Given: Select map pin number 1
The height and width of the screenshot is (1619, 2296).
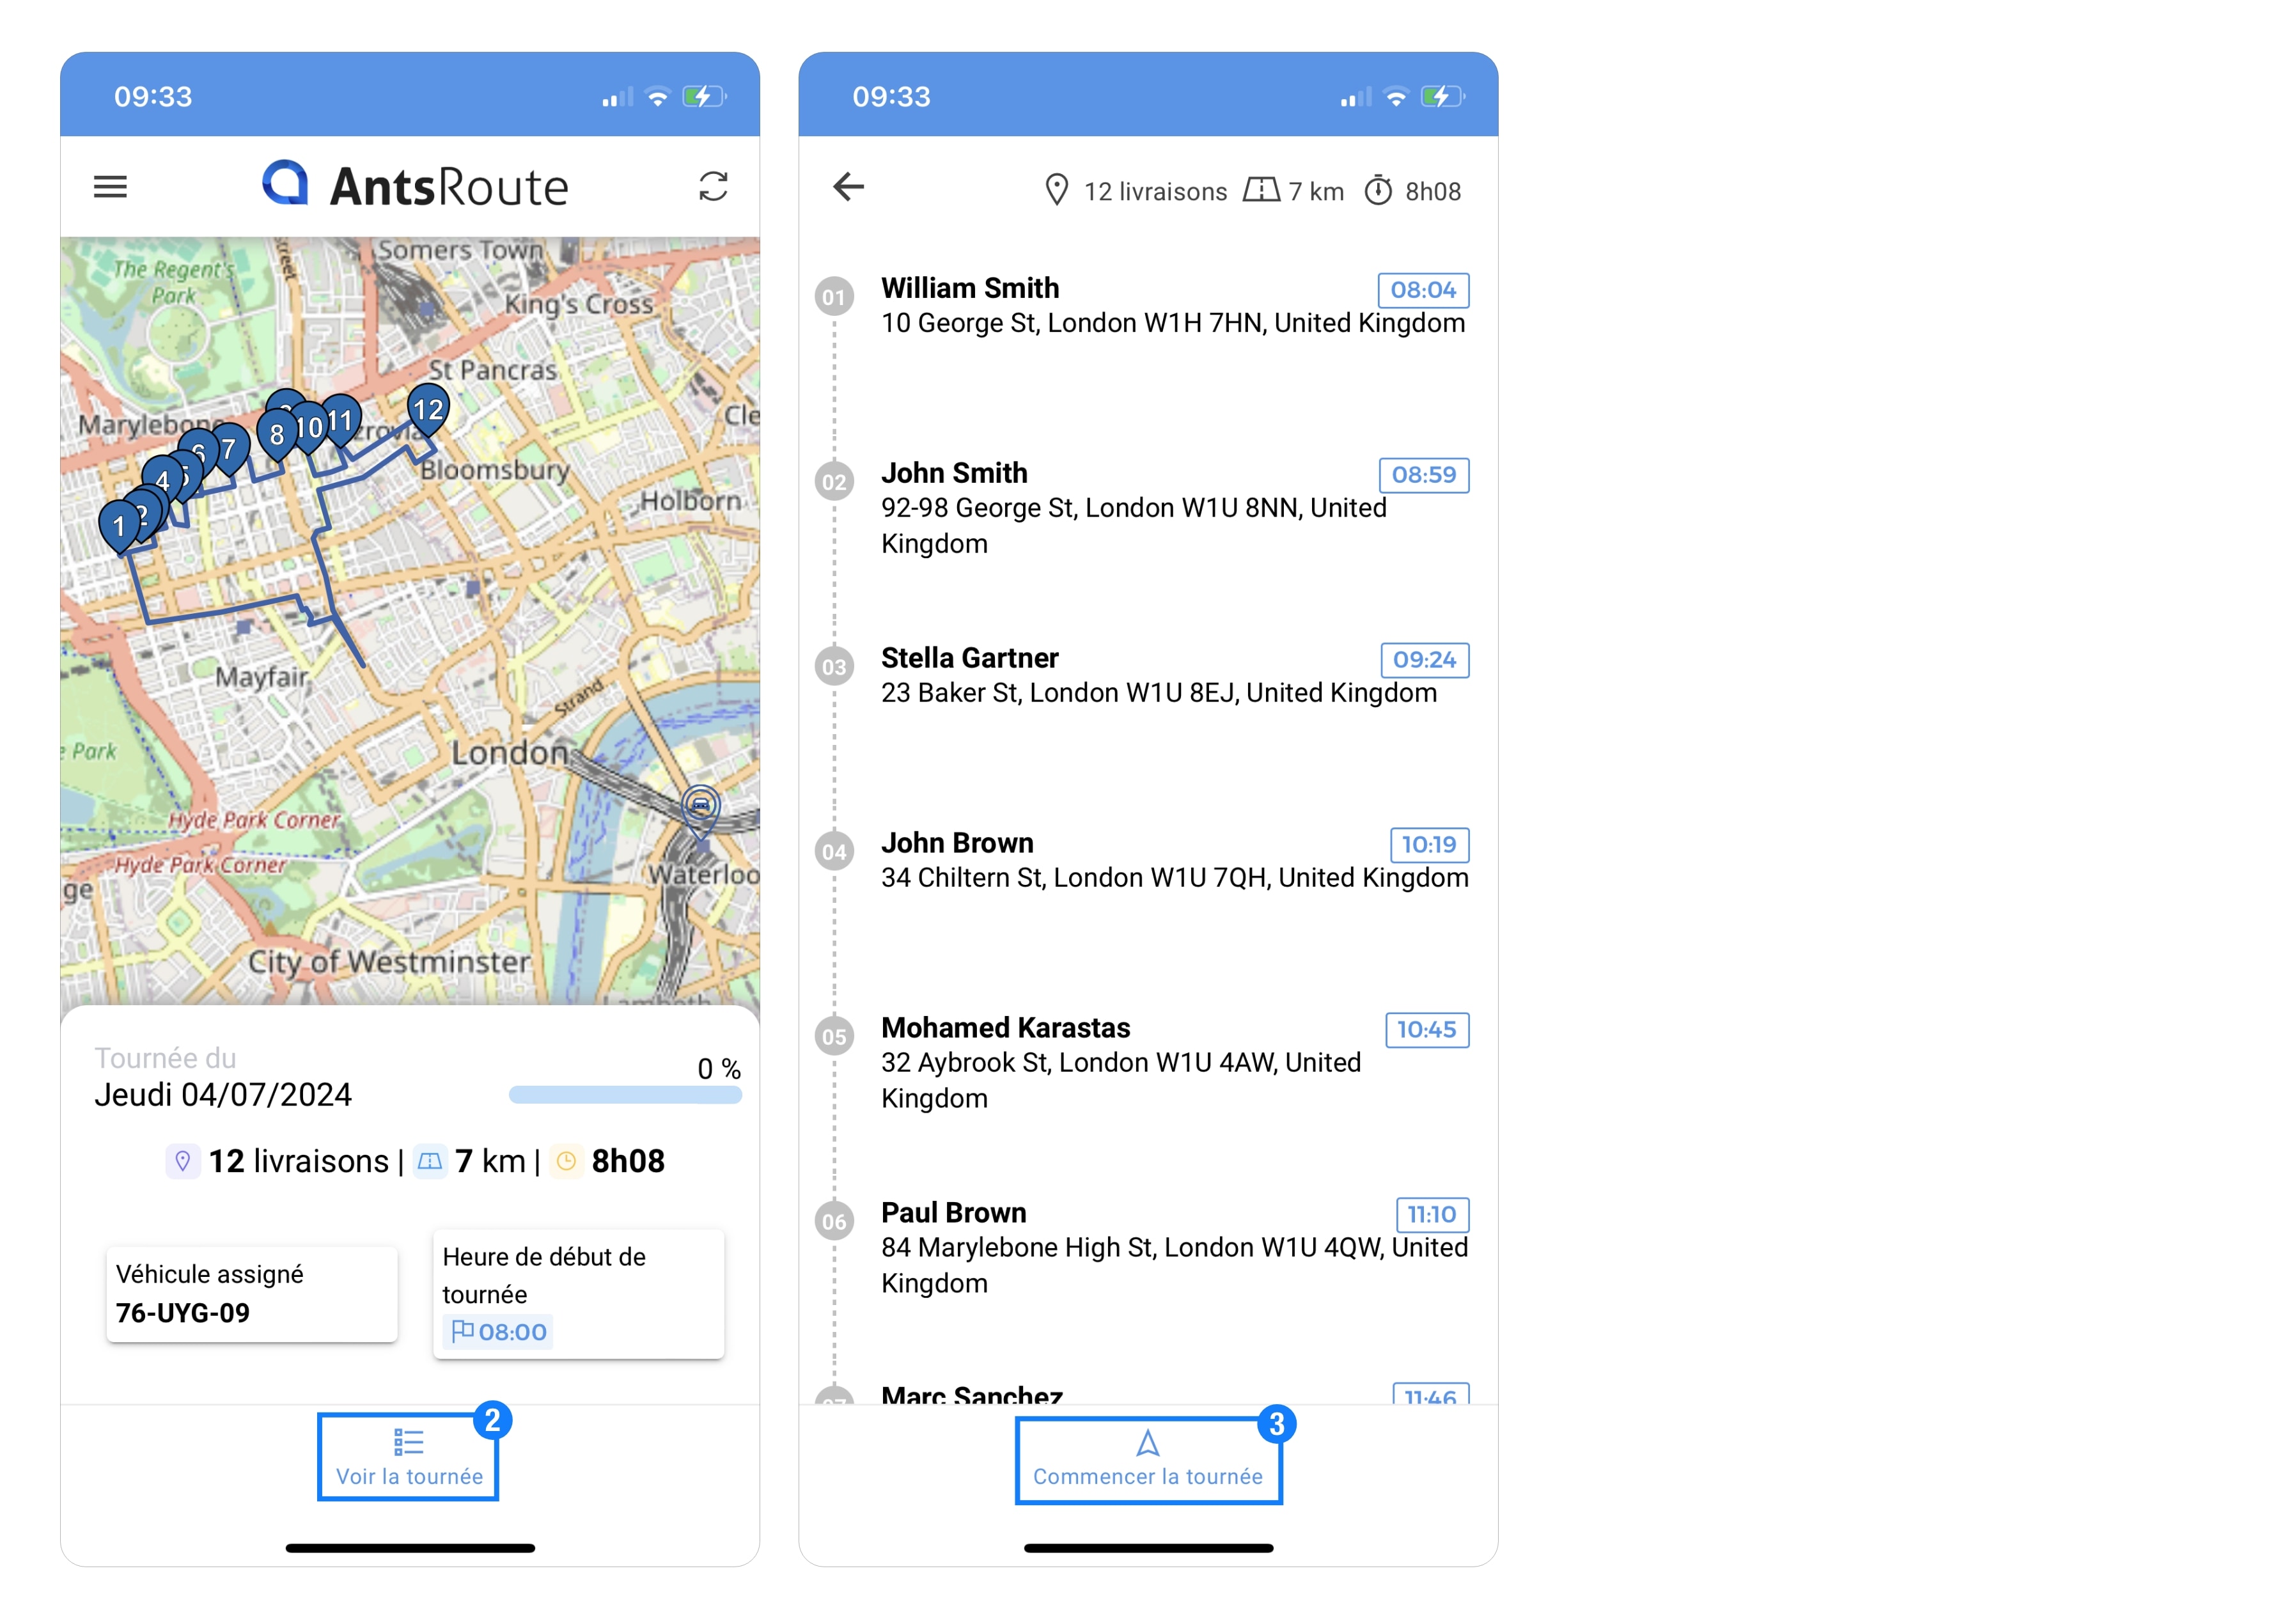Looking at the screenshot, I should coord(119,526).
